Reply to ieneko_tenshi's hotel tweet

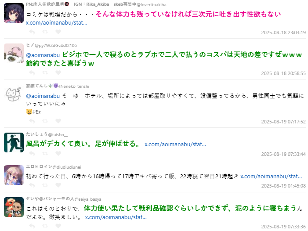click(32, 121)
